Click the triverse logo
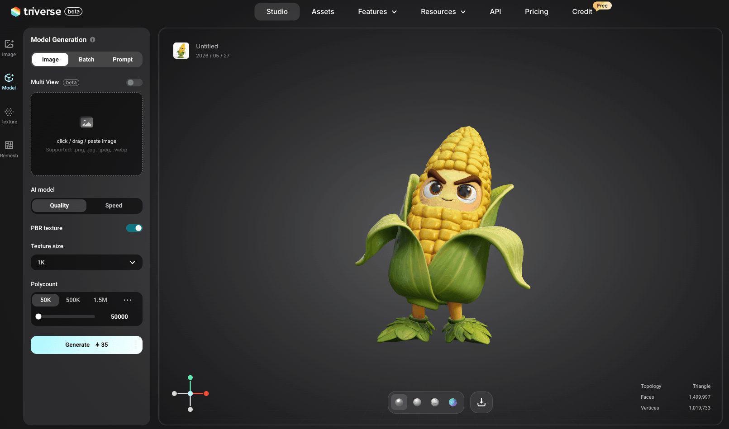Screen dimensions: 729x429 click(x=36, y=12)
